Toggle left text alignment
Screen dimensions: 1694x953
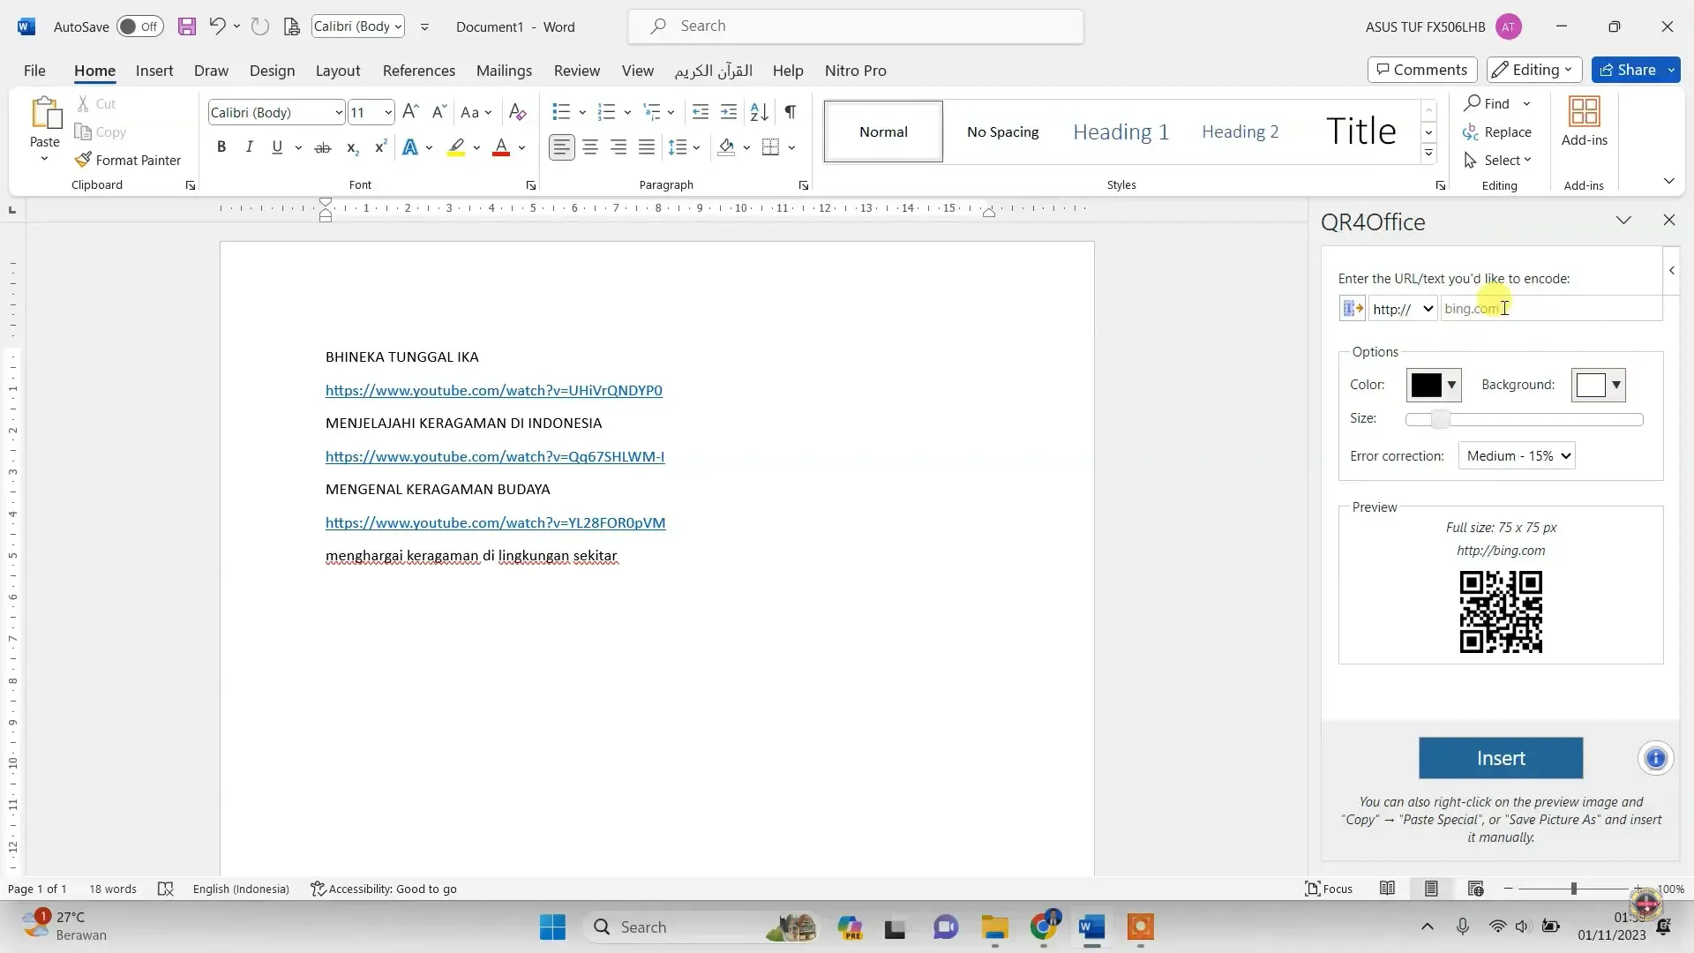pos(562,147)
